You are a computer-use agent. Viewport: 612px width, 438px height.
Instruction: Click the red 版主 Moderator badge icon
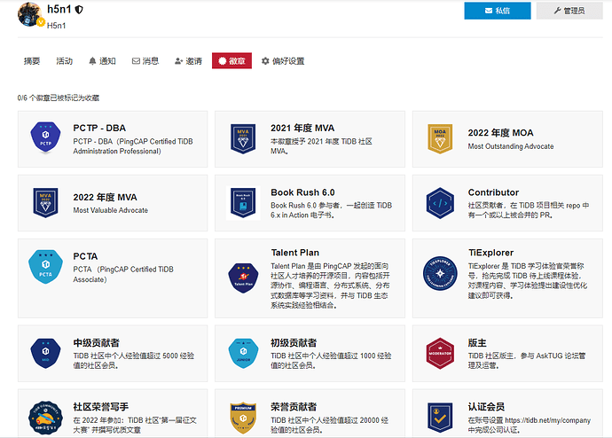point(440,353)
